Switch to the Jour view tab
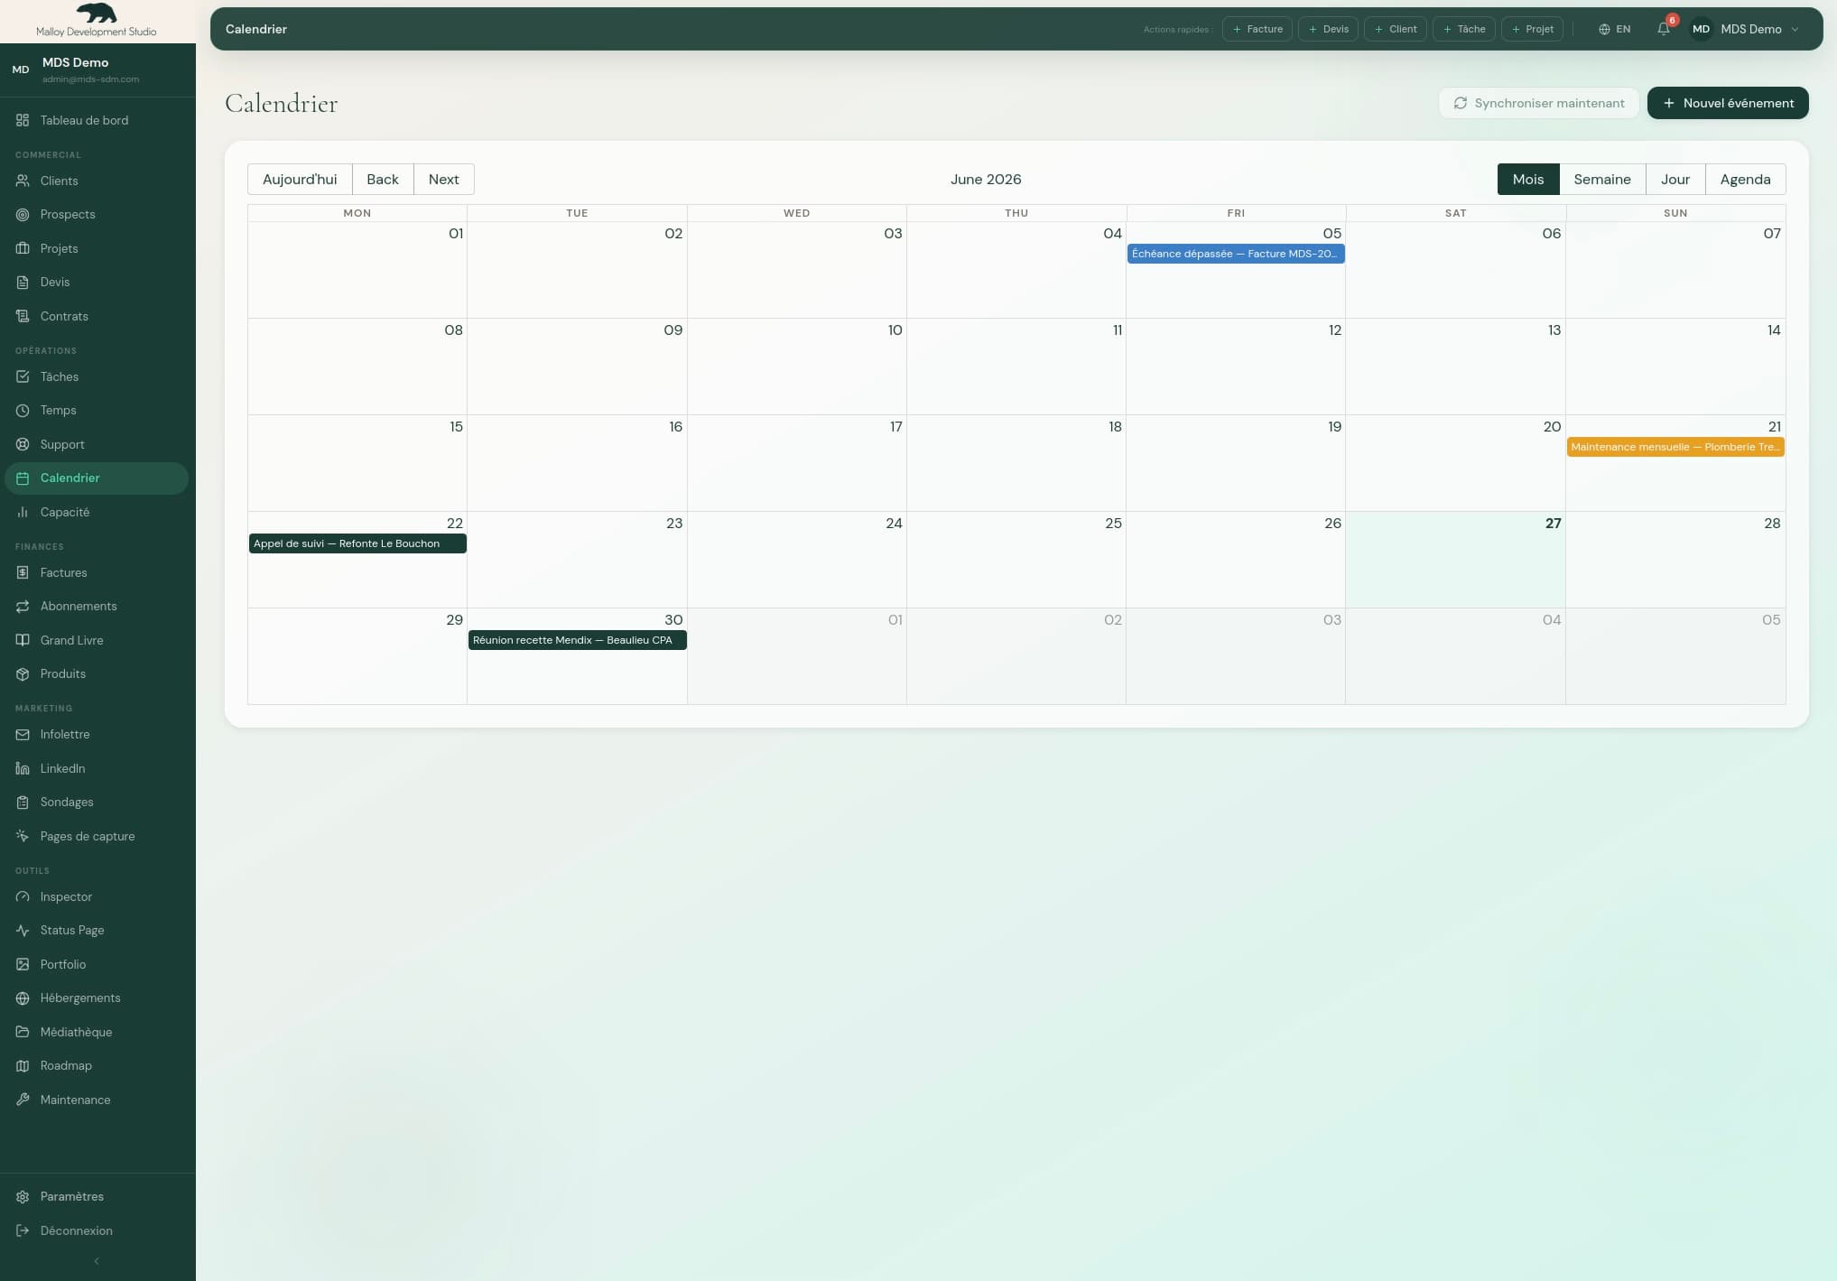 pyautogui.click(x=1675, y=179)
